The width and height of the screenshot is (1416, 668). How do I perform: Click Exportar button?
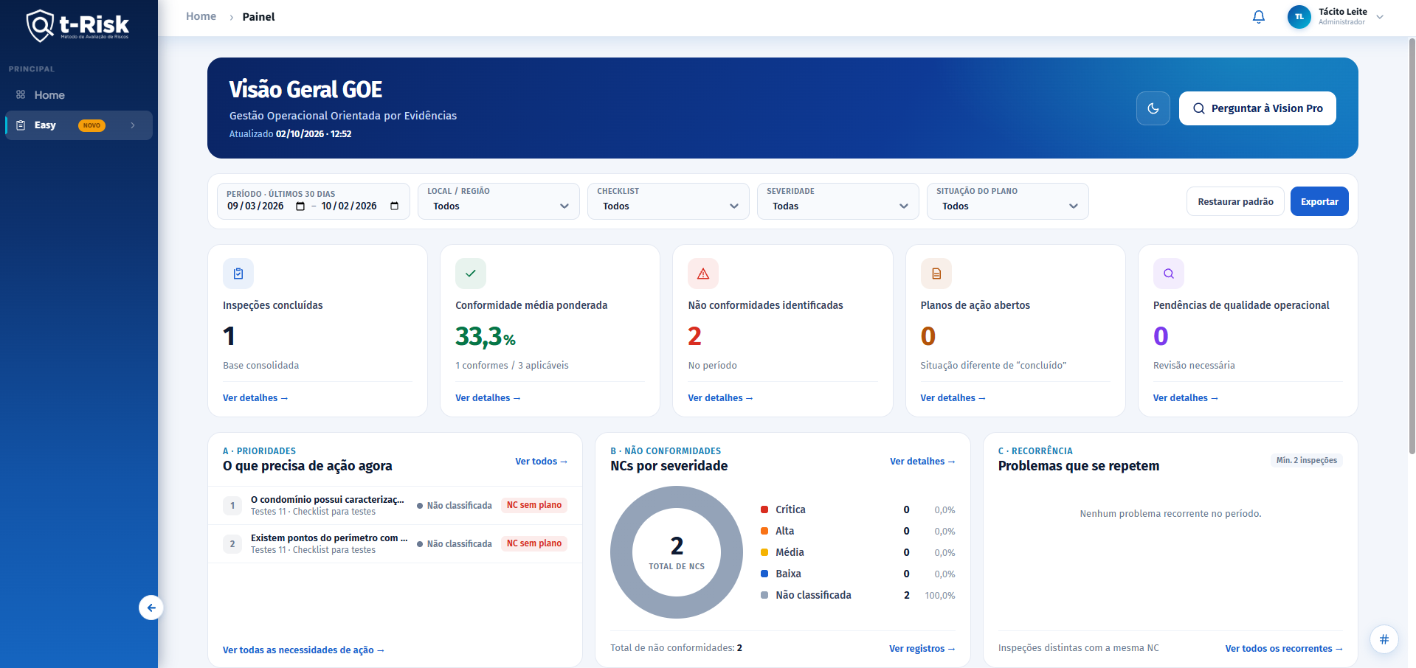pos(1319,201)
